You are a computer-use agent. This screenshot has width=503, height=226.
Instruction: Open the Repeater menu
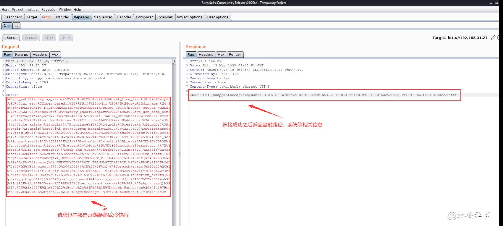pyautogui.click(x=49, y=9)
